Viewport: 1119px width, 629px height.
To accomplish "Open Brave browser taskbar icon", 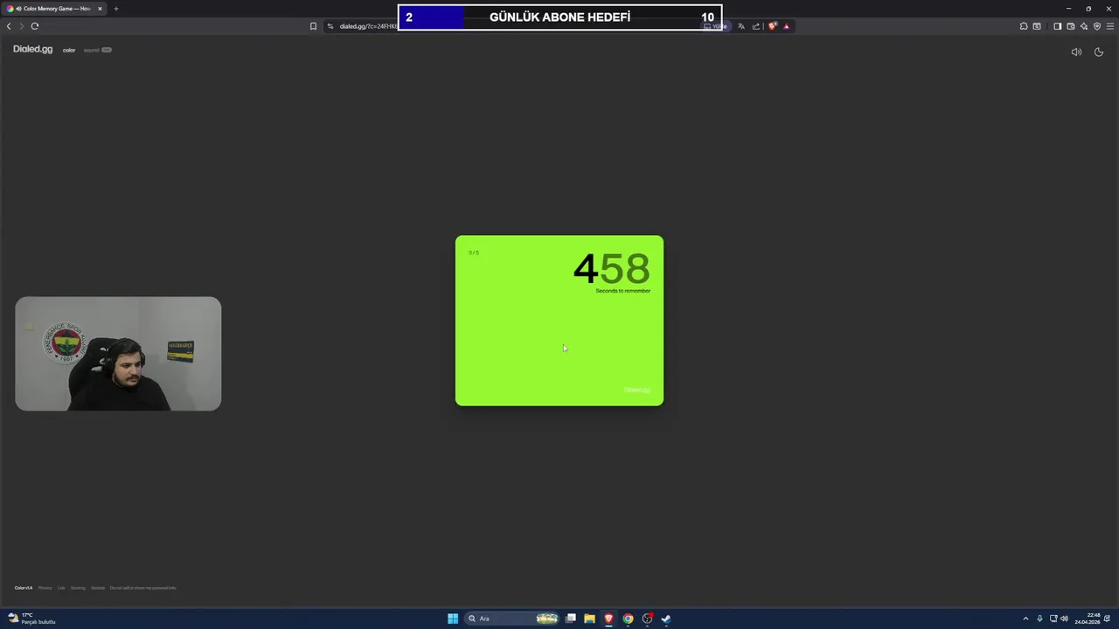I will (x=608, y=619).
